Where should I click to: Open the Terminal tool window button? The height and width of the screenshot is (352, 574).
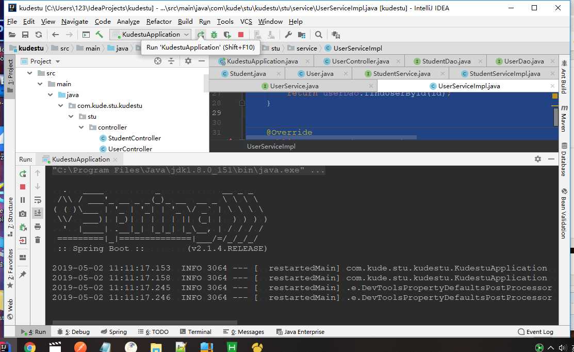pos(195,332)
